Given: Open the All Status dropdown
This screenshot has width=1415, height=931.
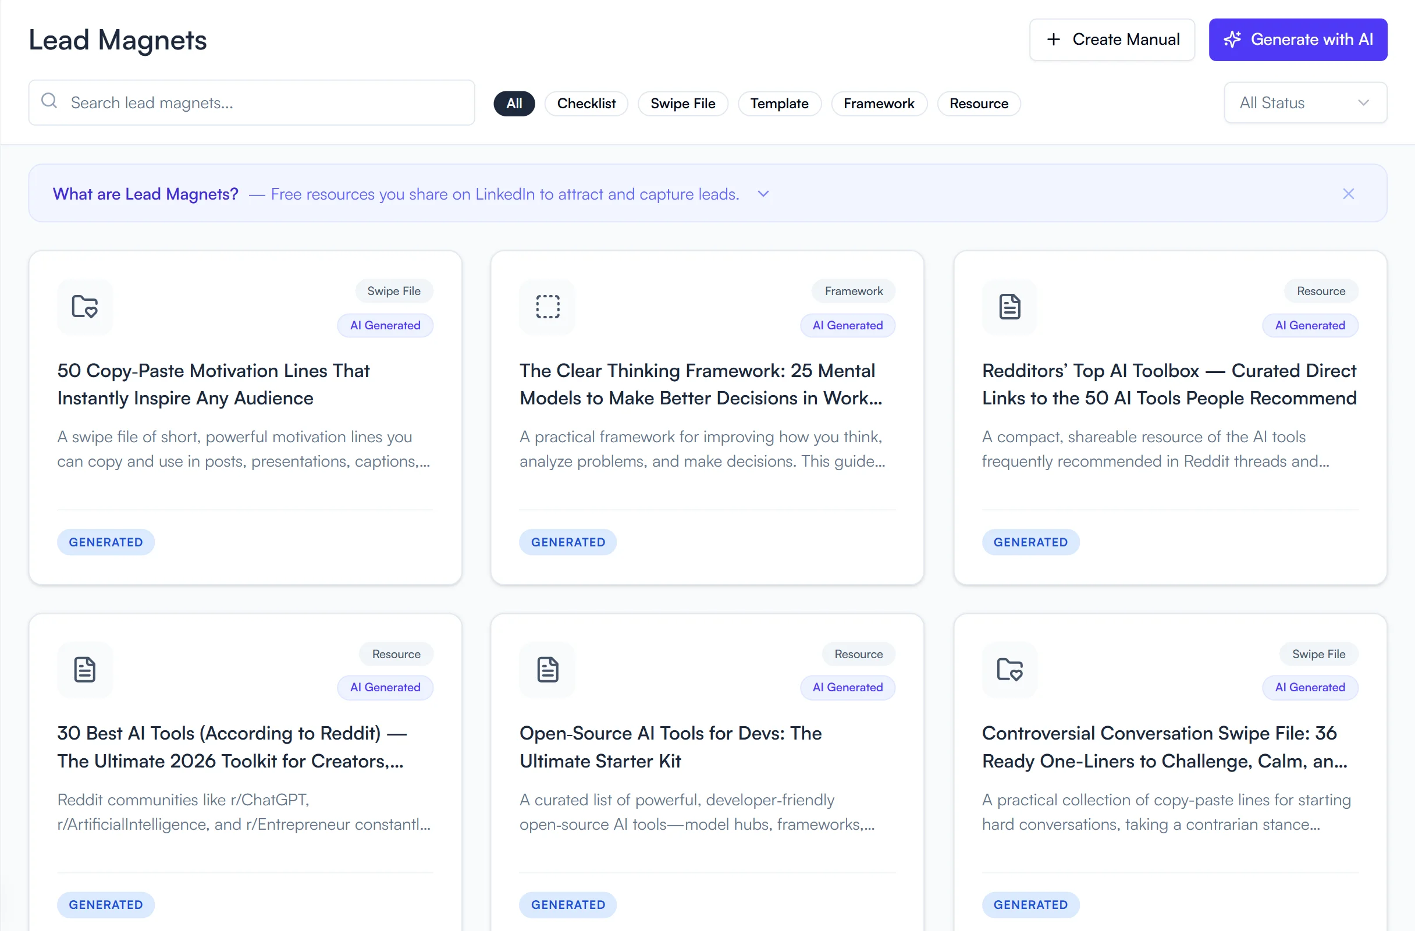Looking at the screenshot, I should pos(1305,102).
